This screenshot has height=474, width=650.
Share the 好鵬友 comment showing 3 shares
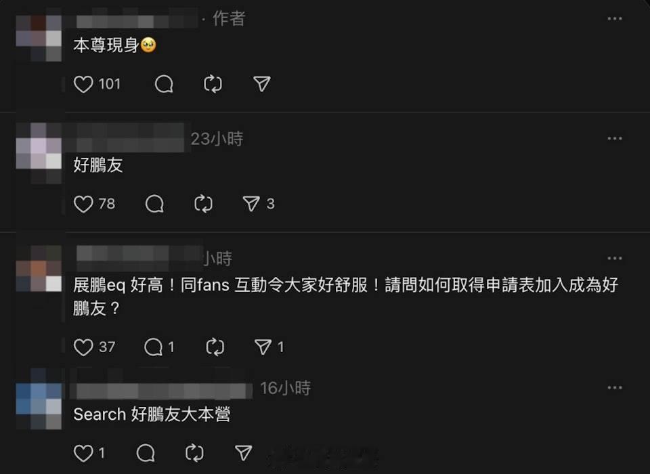coord(251,204)
